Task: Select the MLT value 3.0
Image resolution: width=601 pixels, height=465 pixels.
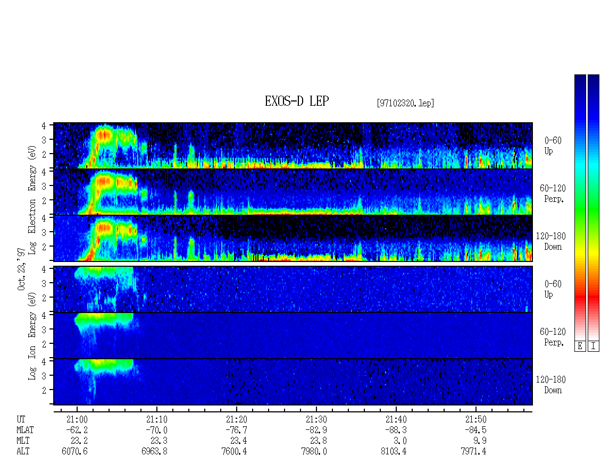Action: (x=400, y=441)
